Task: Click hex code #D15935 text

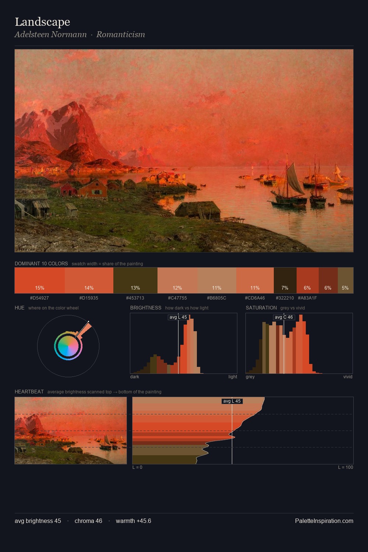Action: tap(89, 298)
